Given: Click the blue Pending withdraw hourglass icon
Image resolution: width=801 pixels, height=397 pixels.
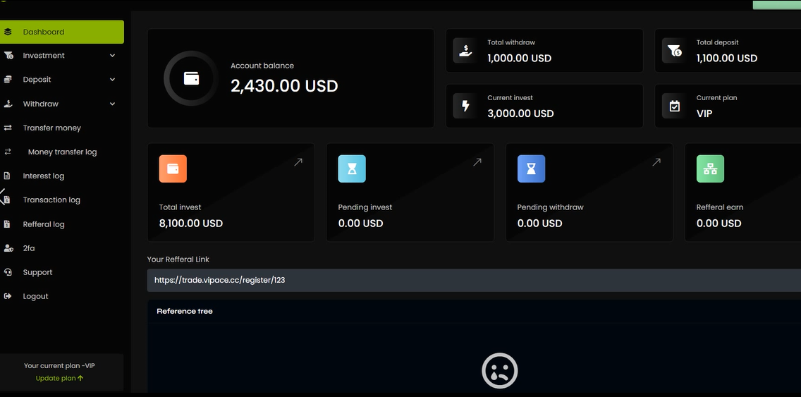Looking at the screenshot, I should pos(531,169).
